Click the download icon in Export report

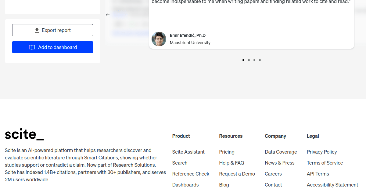(37, 30)
